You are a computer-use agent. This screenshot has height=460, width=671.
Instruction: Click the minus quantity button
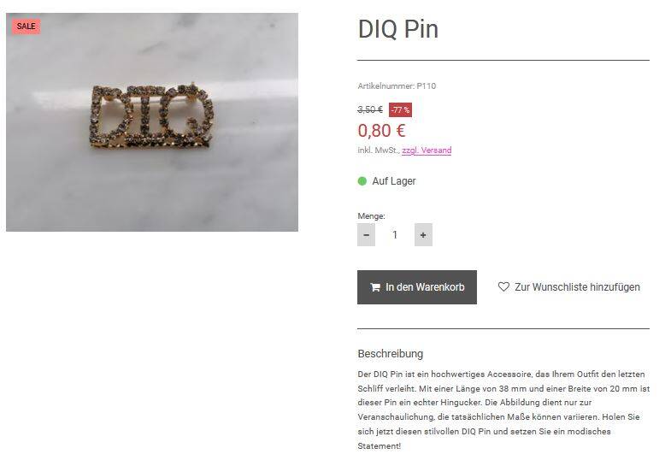coord(366,234)
